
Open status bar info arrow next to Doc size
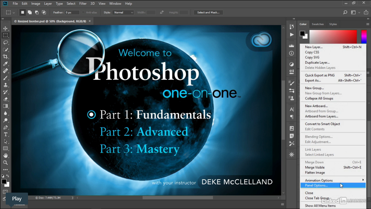72,198
